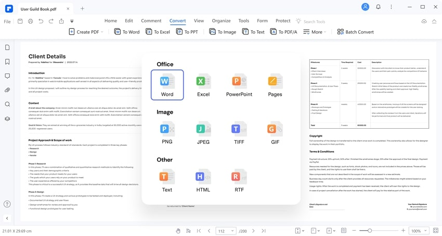Screen dimensions: 442x236
Task: Open the user account avatar
Action: 366,7
